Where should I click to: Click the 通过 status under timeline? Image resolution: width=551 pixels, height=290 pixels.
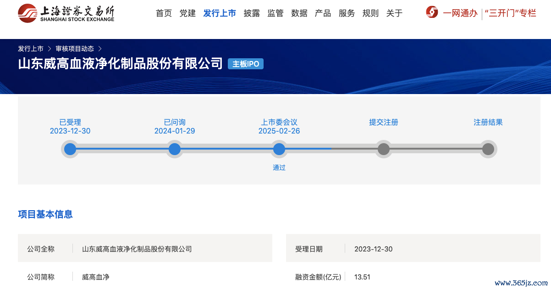(x=279, y=167)
